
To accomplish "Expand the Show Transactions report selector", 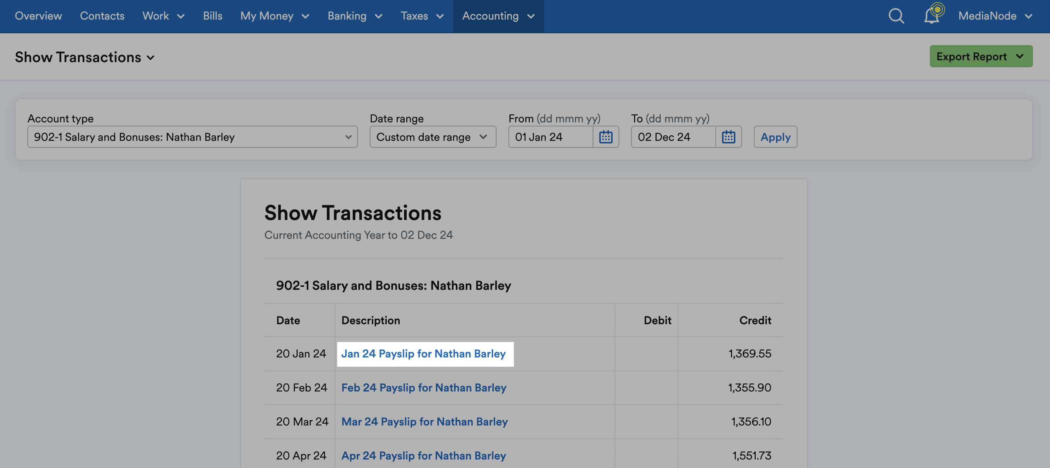I will 85,57.
